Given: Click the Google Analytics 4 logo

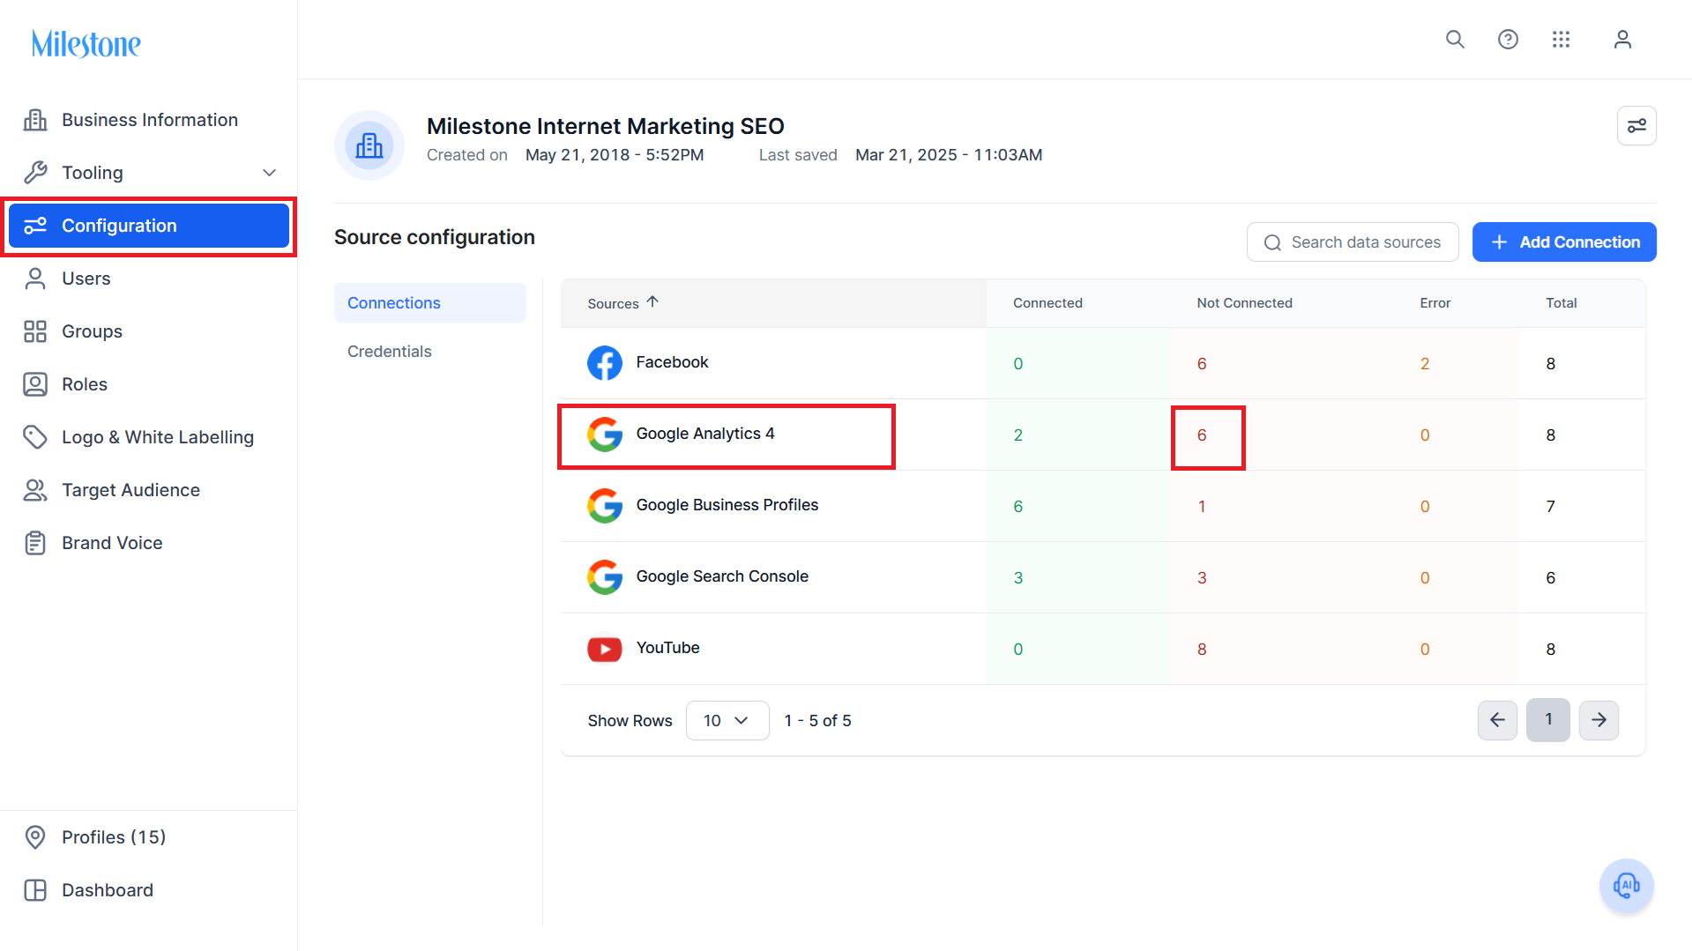Looking at the screenshot, I should [605, 435].
